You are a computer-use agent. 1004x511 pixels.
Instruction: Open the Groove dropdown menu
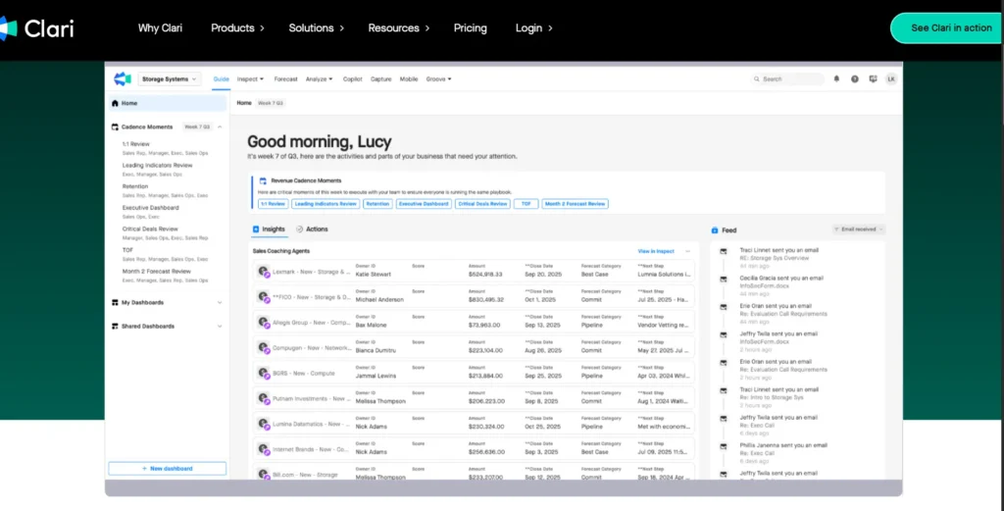click(438, 78)
